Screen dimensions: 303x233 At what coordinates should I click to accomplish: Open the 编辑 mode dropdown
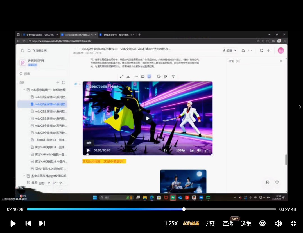tap(229, 51)
